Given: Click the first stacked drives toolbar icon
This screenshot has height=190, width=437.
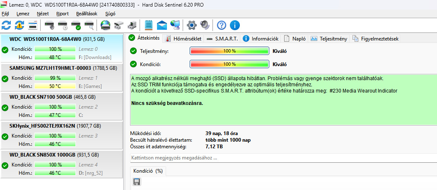Looking at the screenshot, I should (x=119, y=25).
